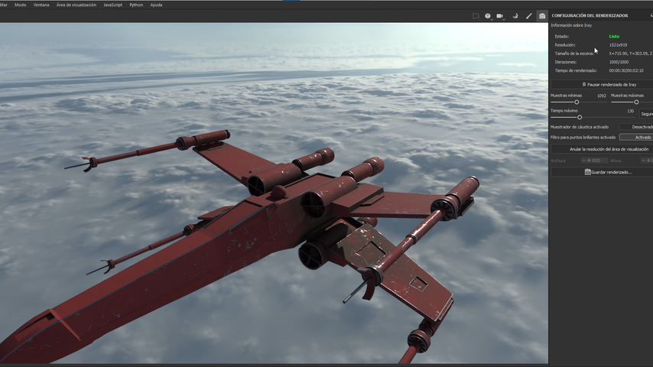Adjust the Tiempo máximo slider
This screenshot has height=367, width=653.
(580, 118)
